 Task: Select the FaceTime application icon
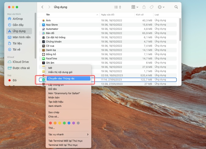tap(44, 59)
